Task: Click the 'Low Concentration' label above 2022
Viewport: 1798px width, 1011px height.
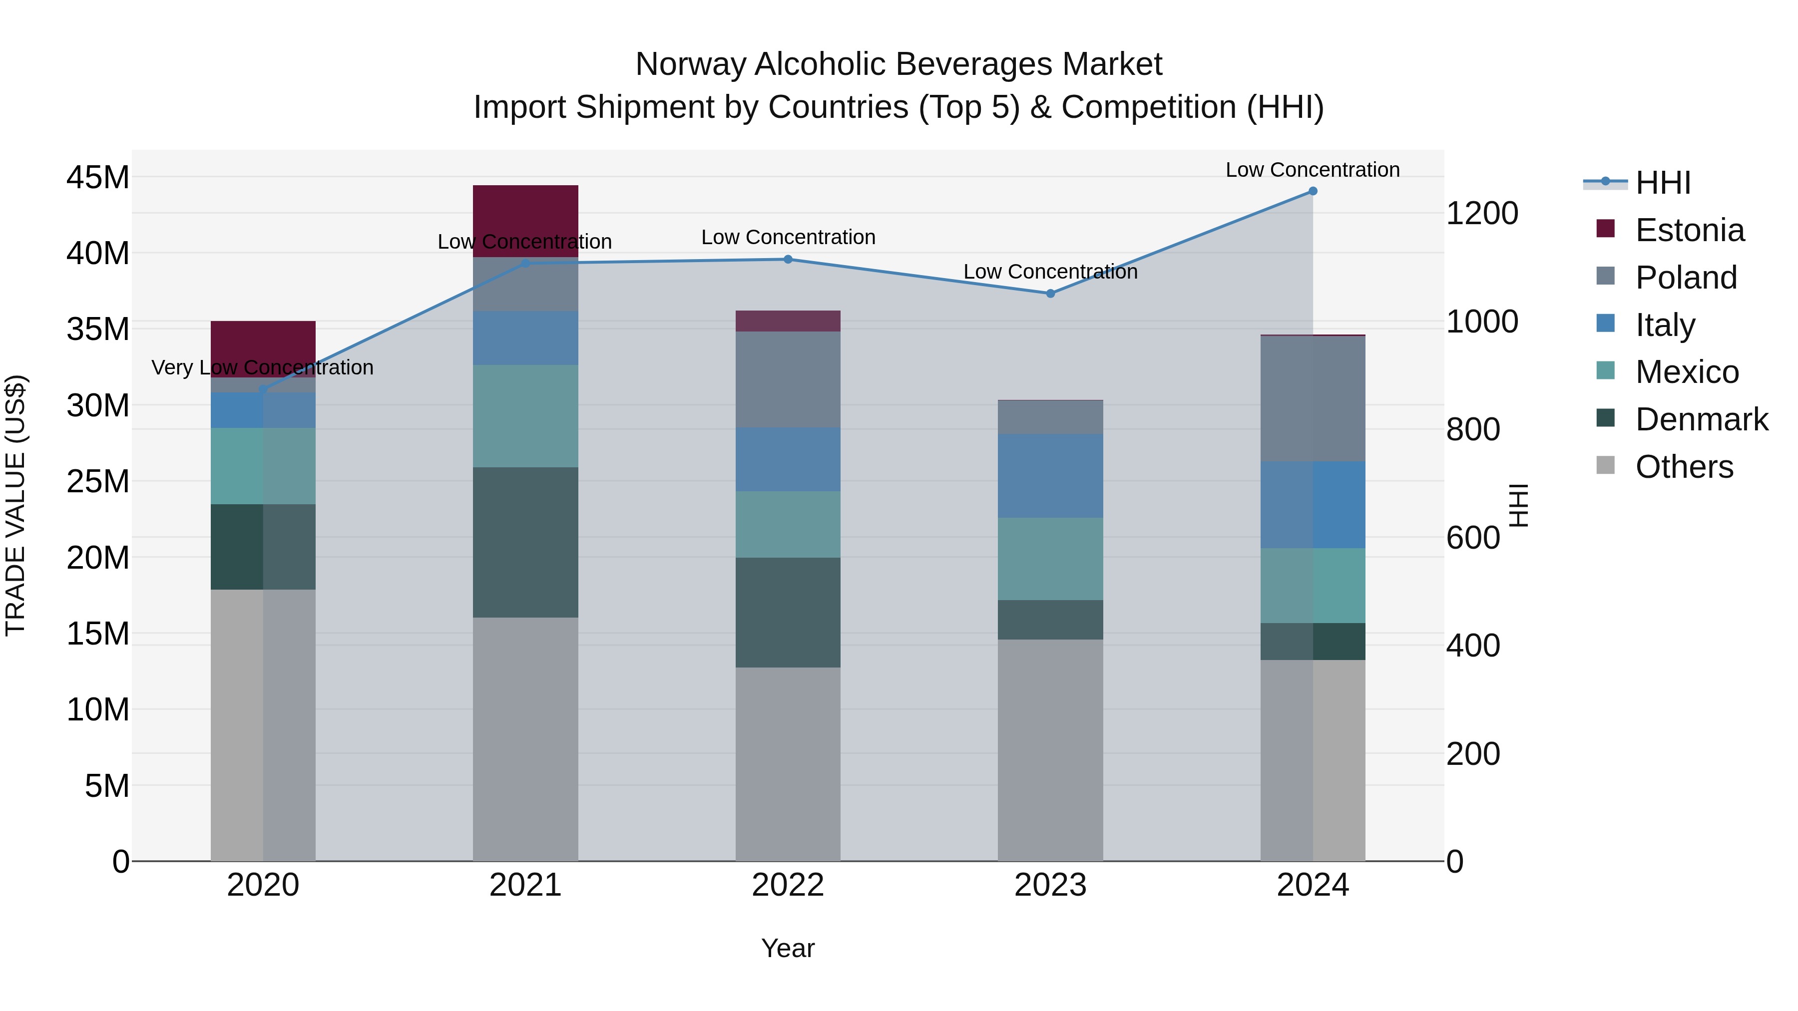Action: (x=788, y=237)
